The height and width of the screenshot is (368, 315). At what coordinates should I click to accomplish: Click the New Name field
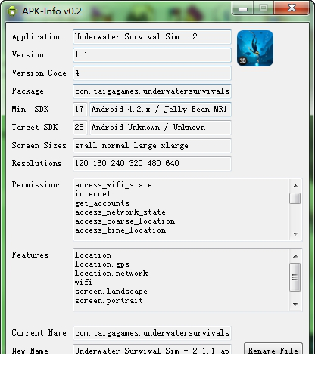coord(152,350)
